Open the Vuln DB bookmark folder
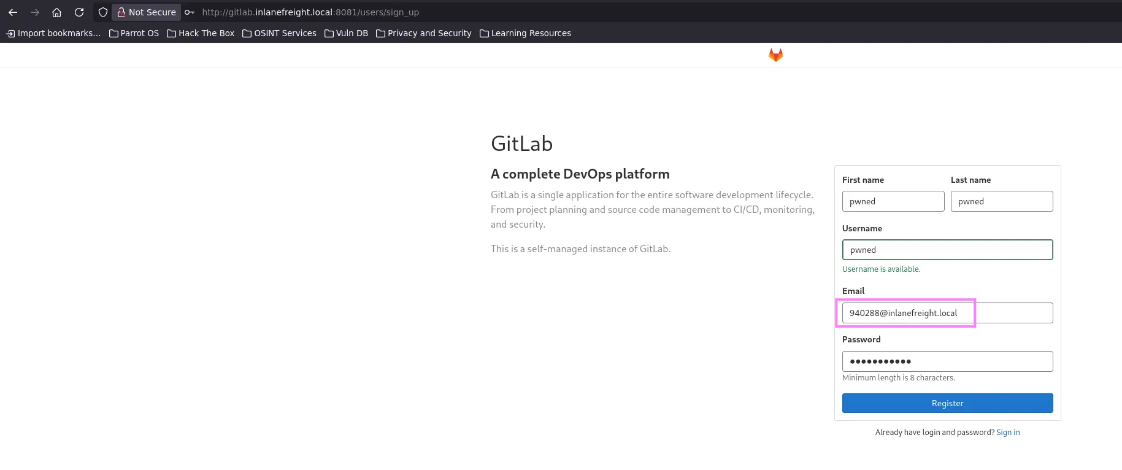 click(346, 33)
